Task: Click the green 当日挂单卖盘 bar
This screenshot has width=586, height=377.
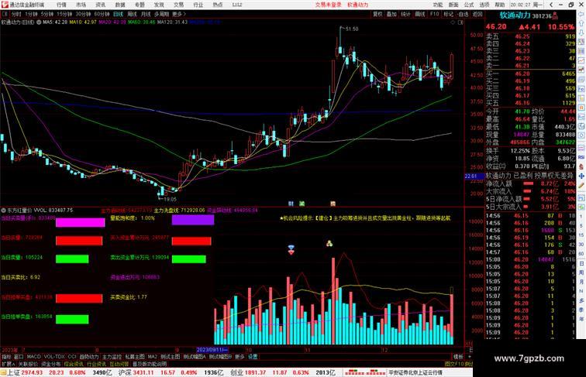Action: [x=72, y=319]
